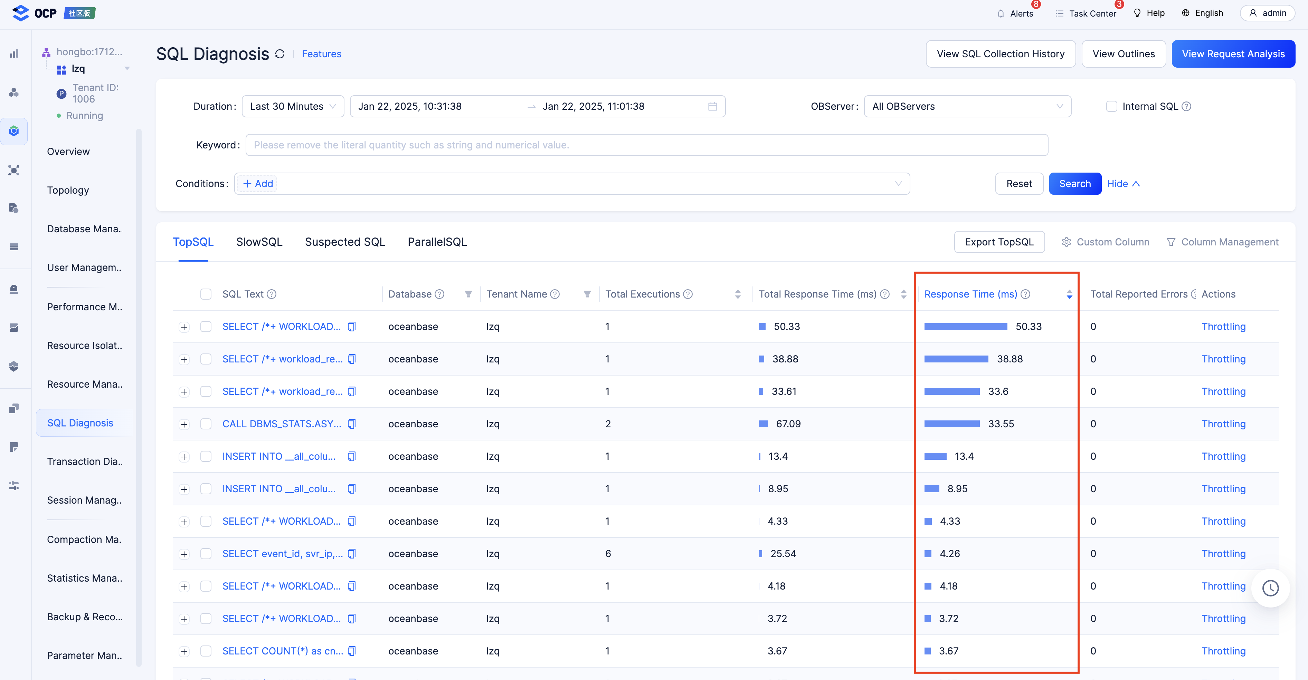The height and width of the screenshot is (680, 1308).
Task: Expand the lzq tenant selector arrow
Action: 127,68
